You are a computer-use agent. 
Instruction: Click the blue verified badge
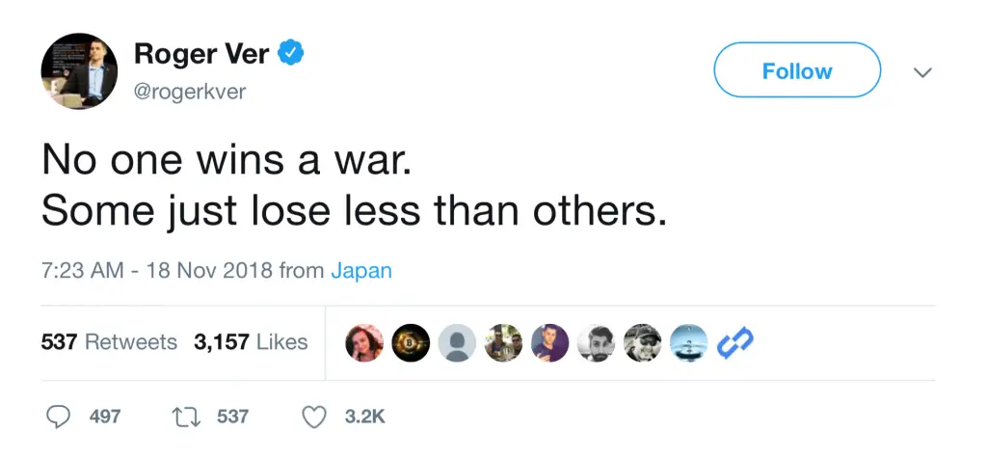coord(291,53)
